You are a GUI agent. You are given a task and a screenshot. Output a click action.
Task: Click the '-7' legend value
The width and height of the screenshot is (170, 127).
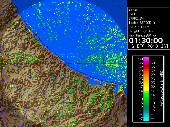tap(141, 119)
